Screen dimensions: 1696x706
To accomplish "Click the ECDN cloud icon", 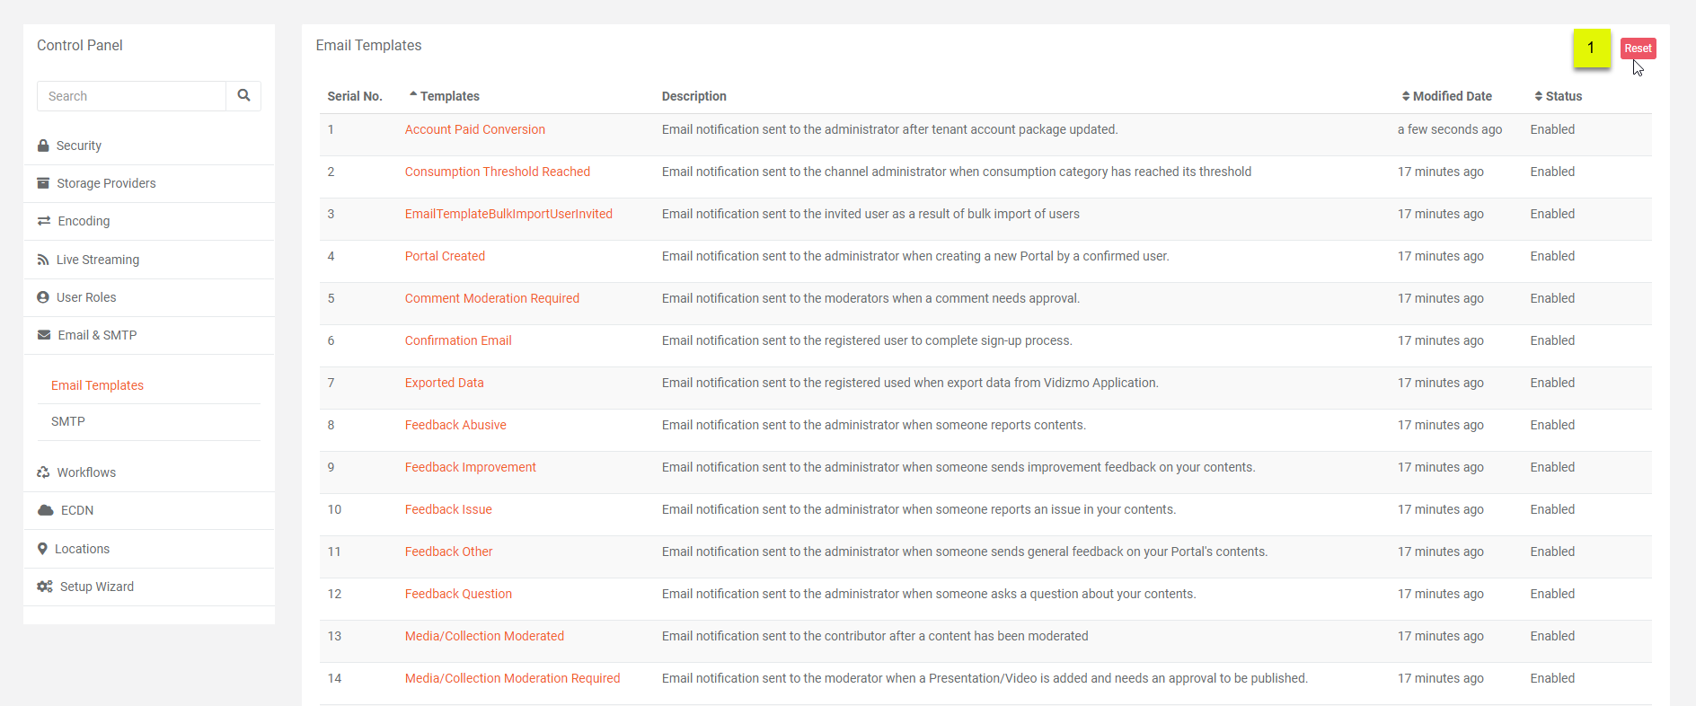I will (46, 510).
